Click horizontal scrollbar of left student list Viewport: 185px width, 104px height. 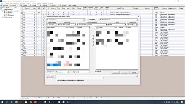pyautogui.click(x=68, y=69)
